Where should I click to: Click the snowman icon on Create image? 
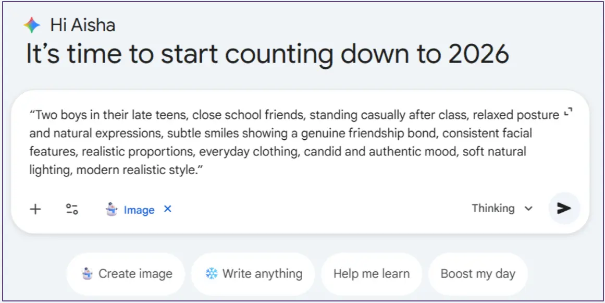87,274
